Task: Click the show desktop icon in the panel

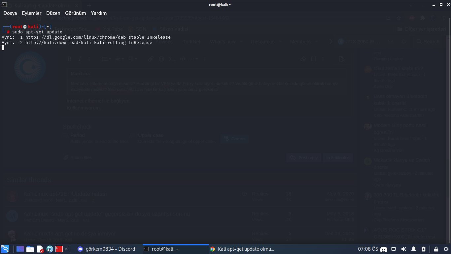Action: pyautogui.click(x=20, y=249)
